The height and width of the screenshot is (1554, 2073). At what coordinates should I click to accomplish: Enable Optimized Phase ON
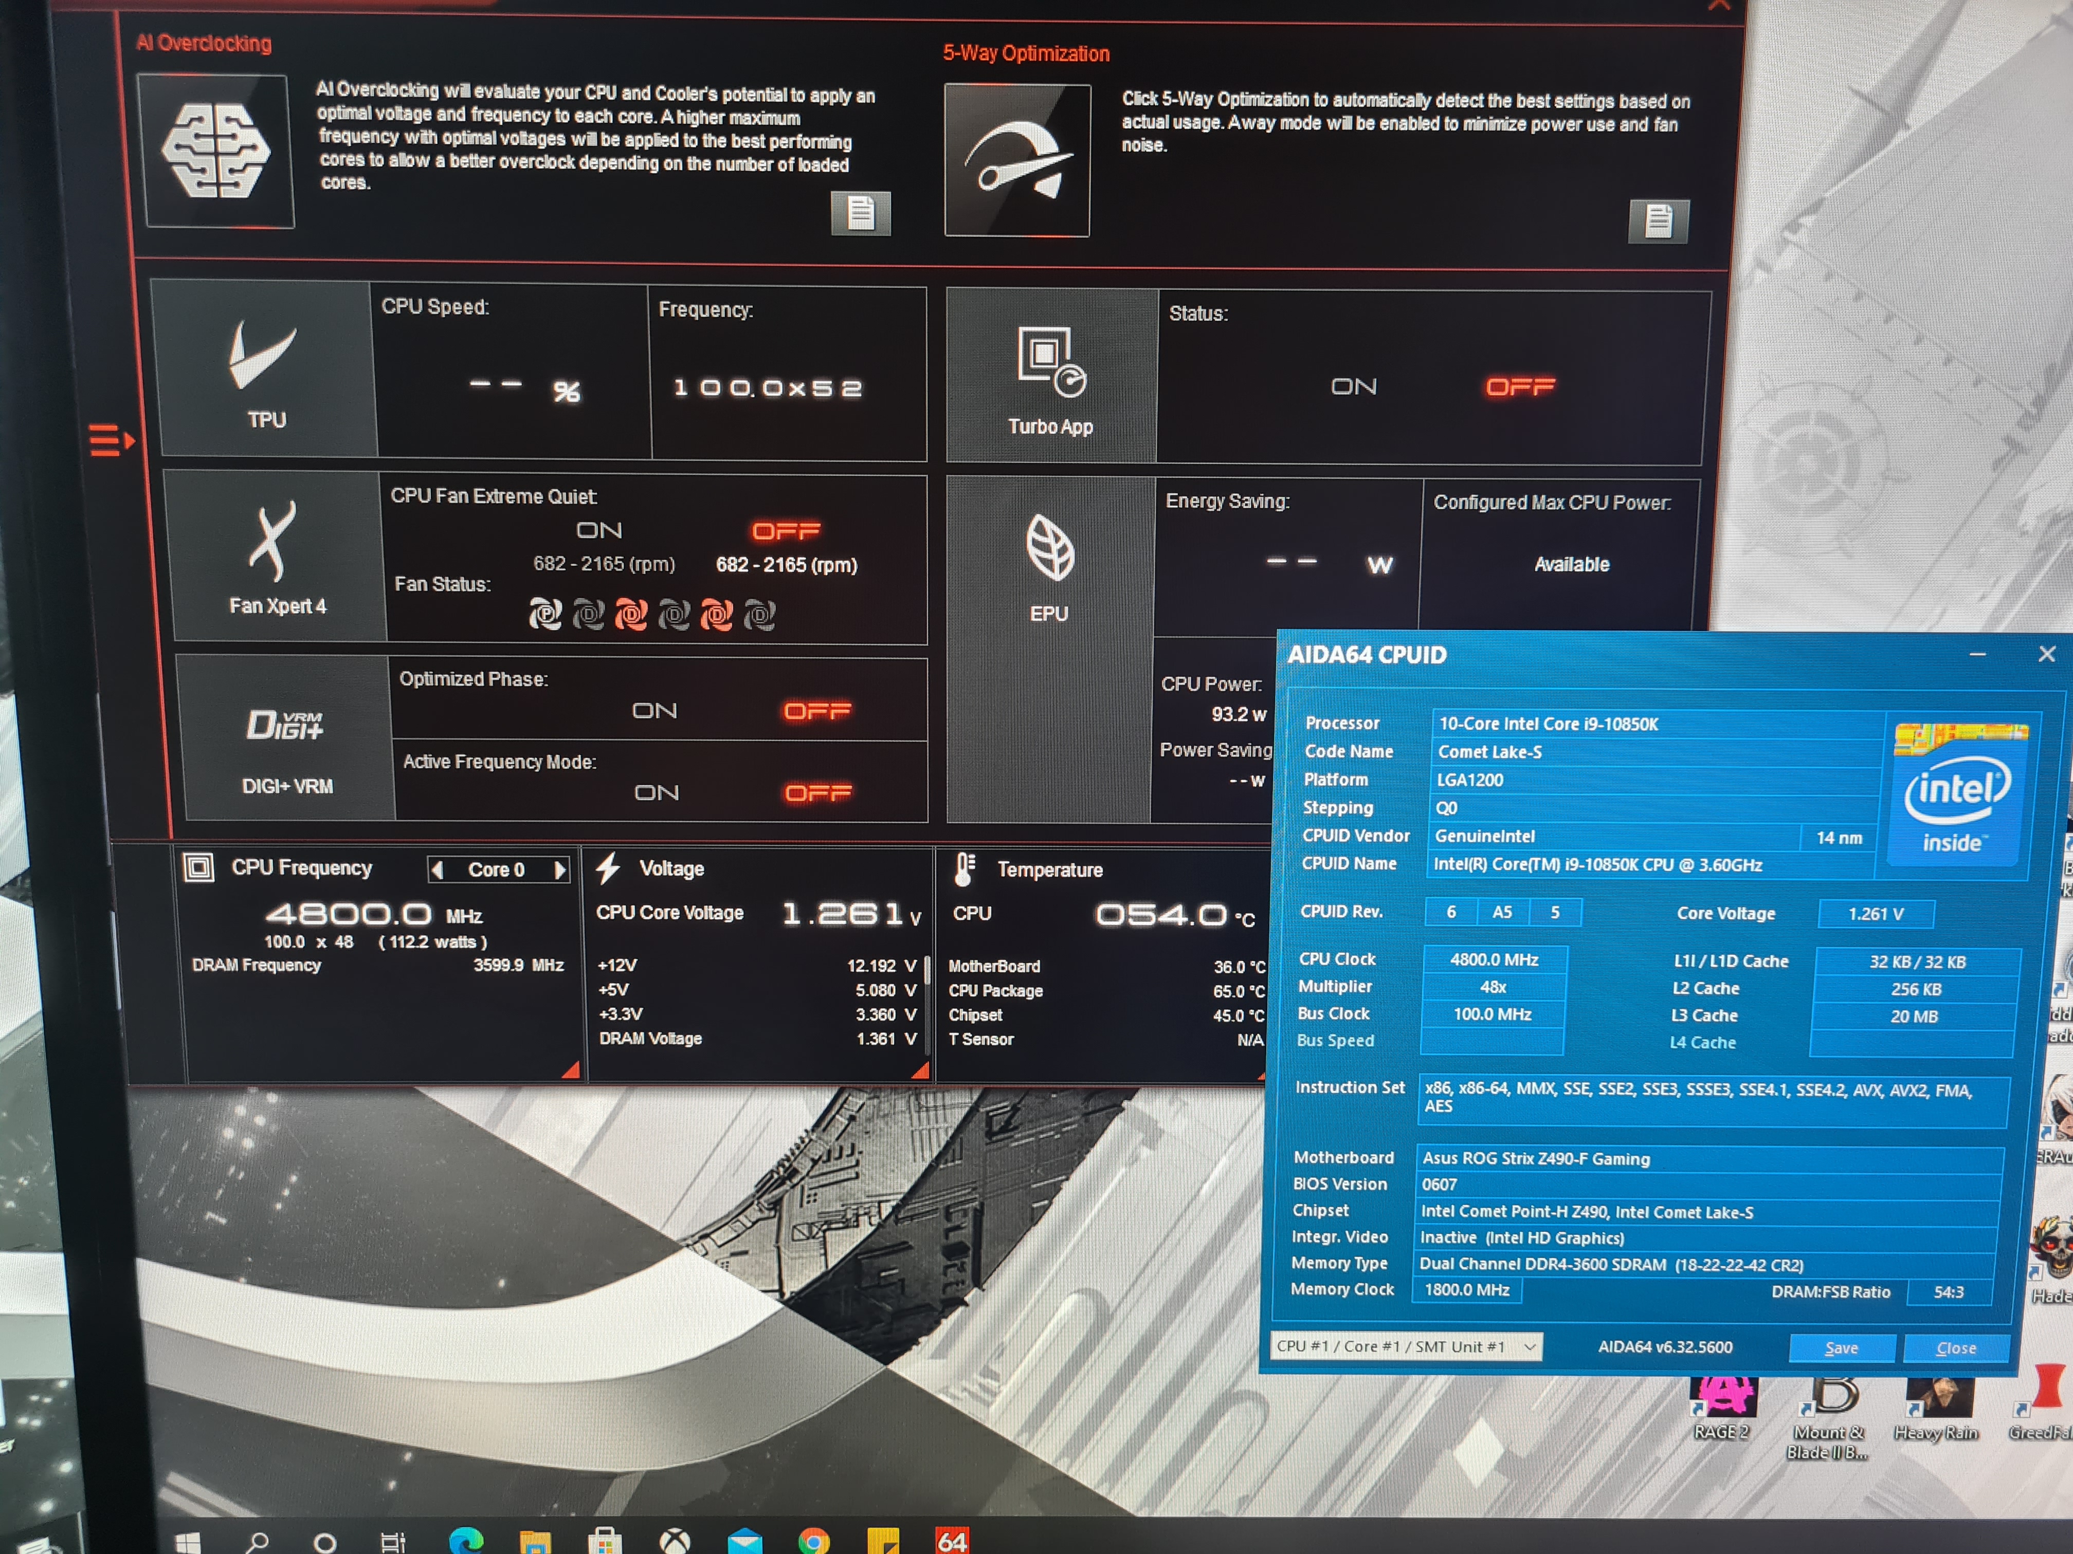point(654,711)
